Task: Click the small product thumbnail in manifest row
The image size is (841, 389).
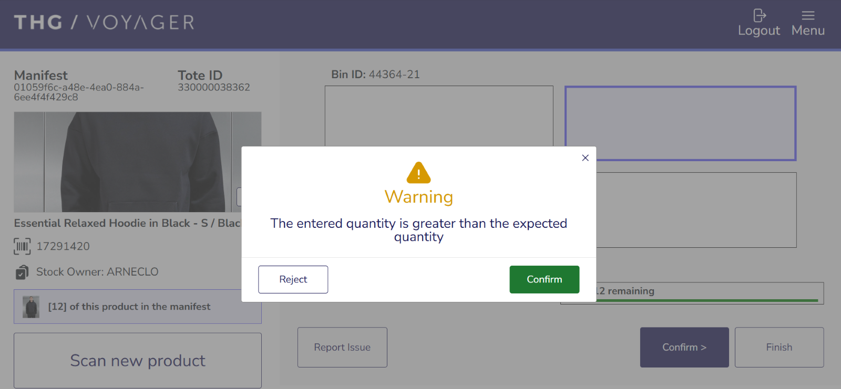Action: (31, 307)
